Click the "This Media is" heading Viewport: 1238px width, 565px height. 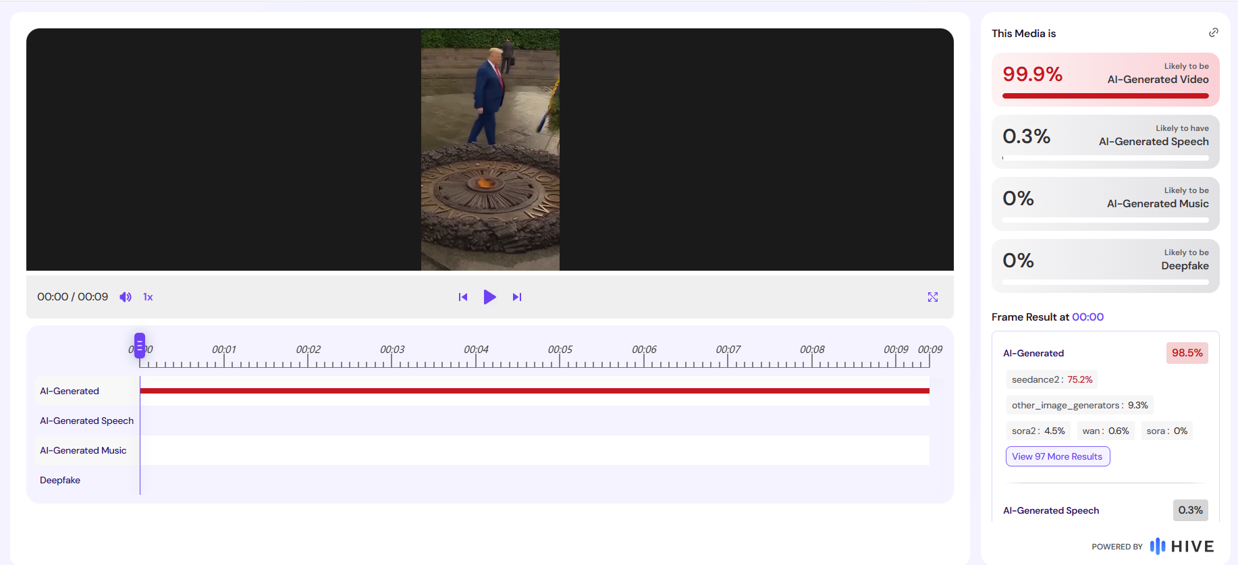(x=1023, y=34)
